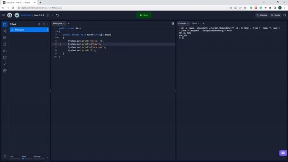
Task: Open the hamburger sidebar menu
Action: click(x=4, y=15)
